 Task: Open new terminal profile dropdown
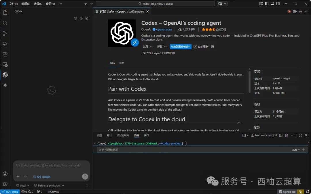(x=248, y=135)
